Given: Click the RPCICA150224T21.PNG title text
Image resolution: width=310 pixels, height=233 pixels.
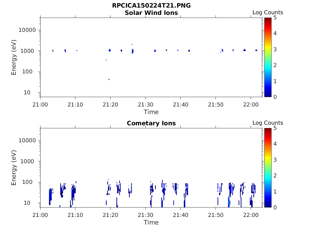Looking at the screenshot, I should pos(151,5).
